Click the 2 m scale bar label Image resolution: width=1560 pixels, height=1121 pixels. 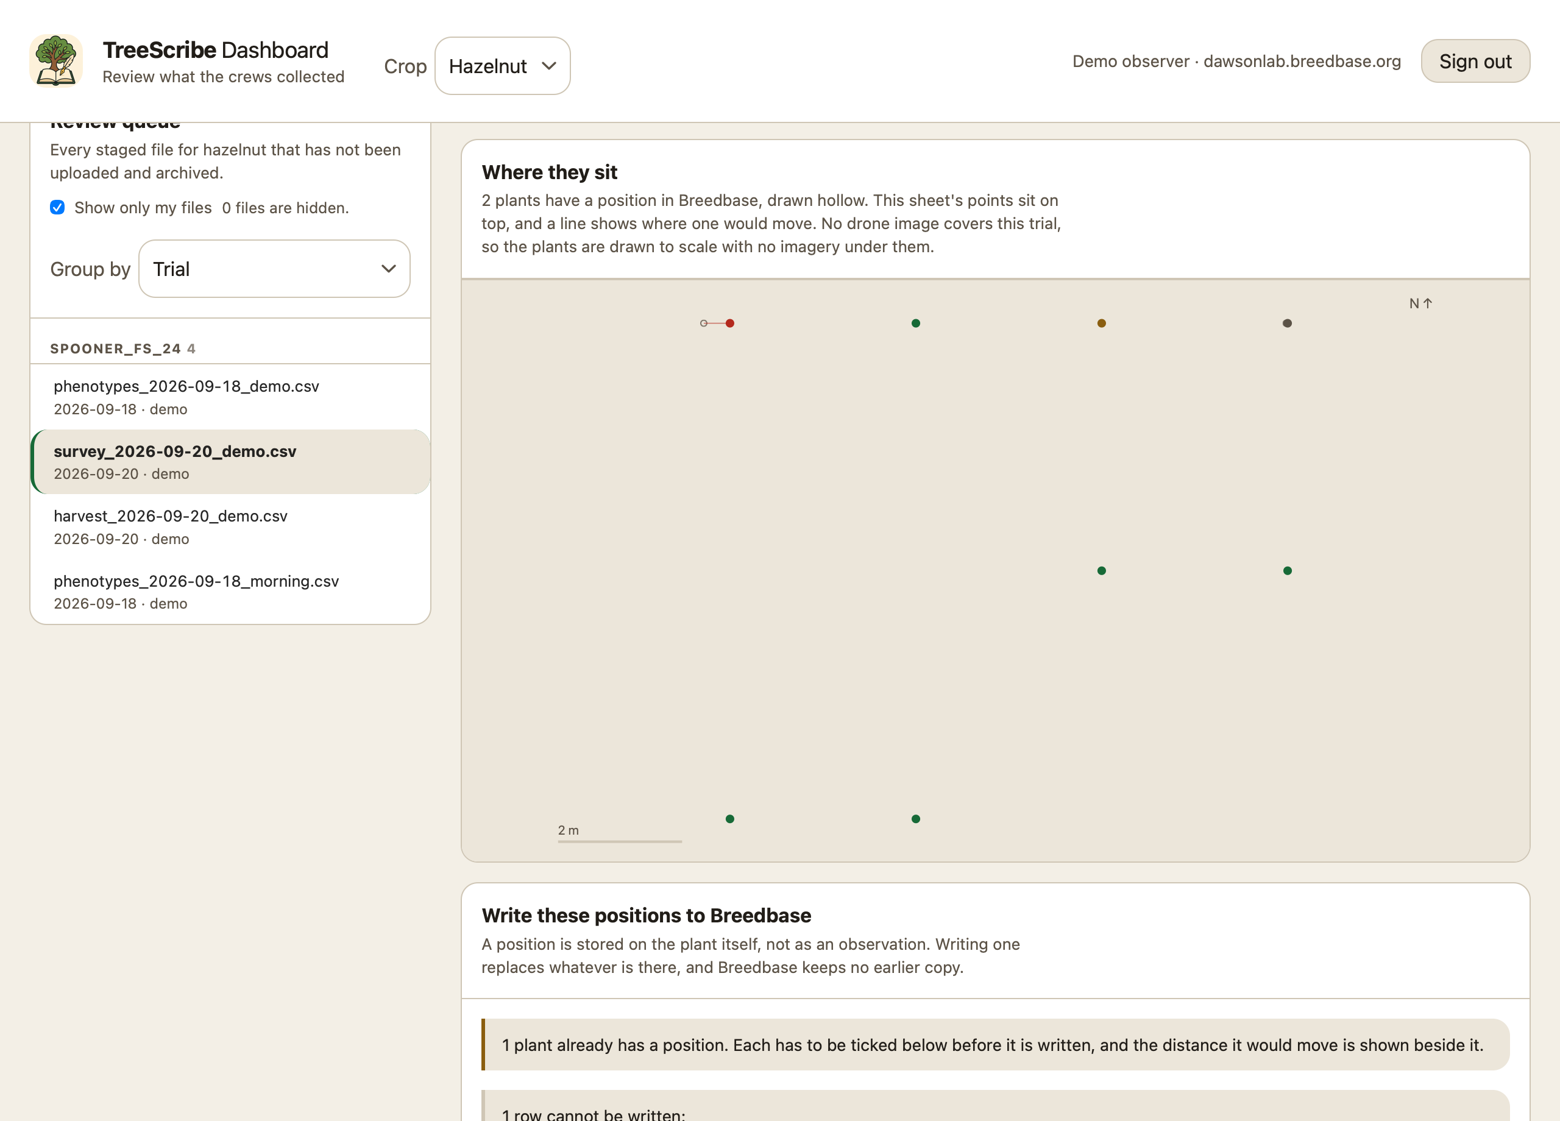click(568, 830)
